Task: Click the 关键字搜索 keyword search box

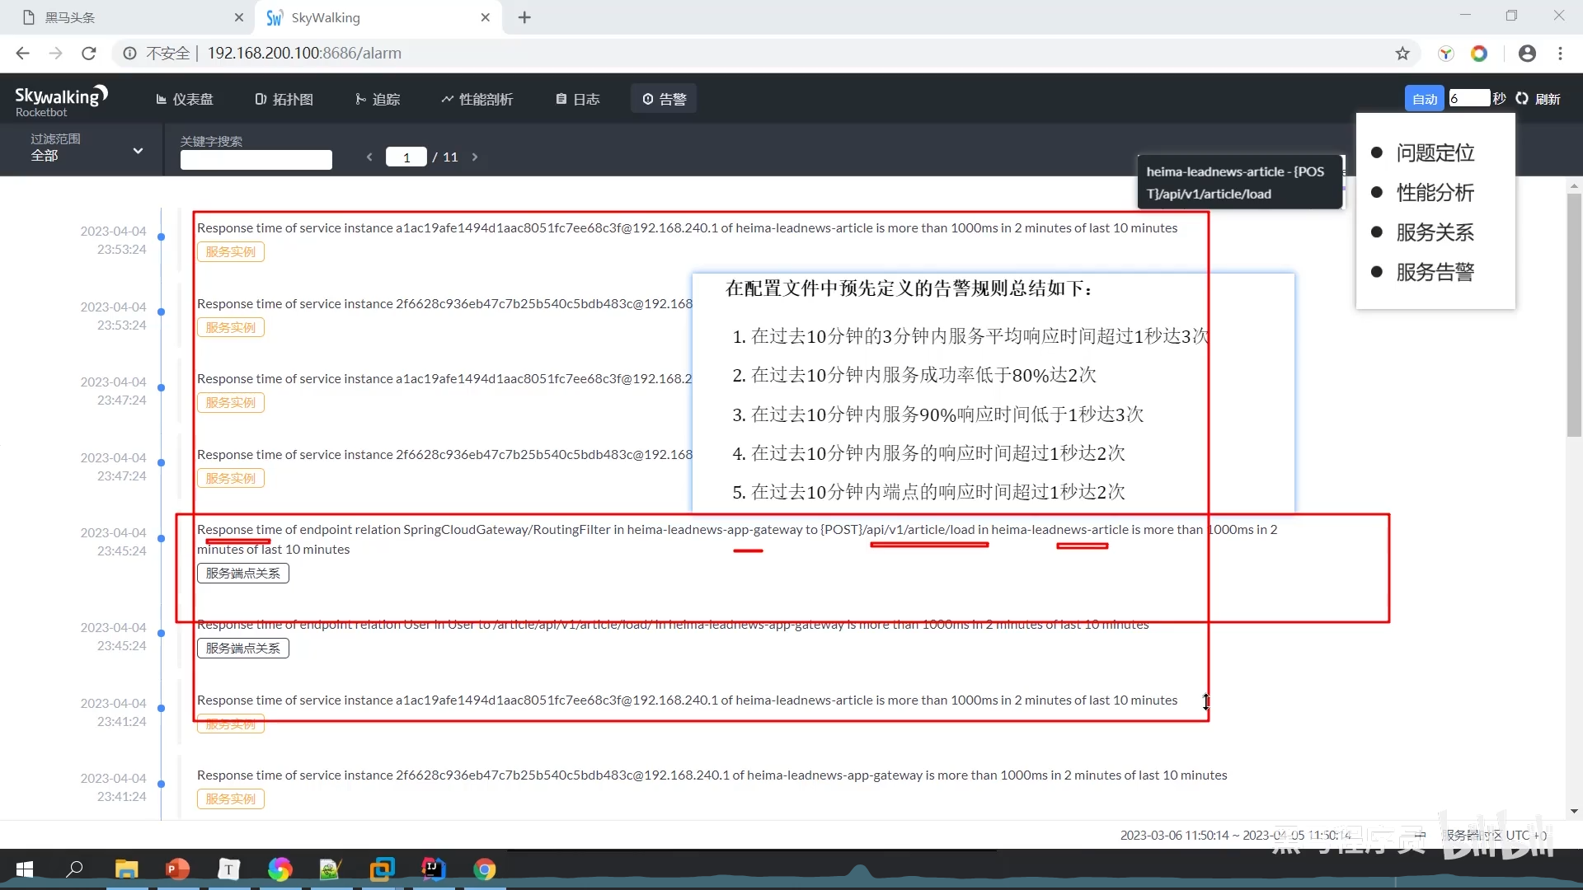Action: (256, 160)
